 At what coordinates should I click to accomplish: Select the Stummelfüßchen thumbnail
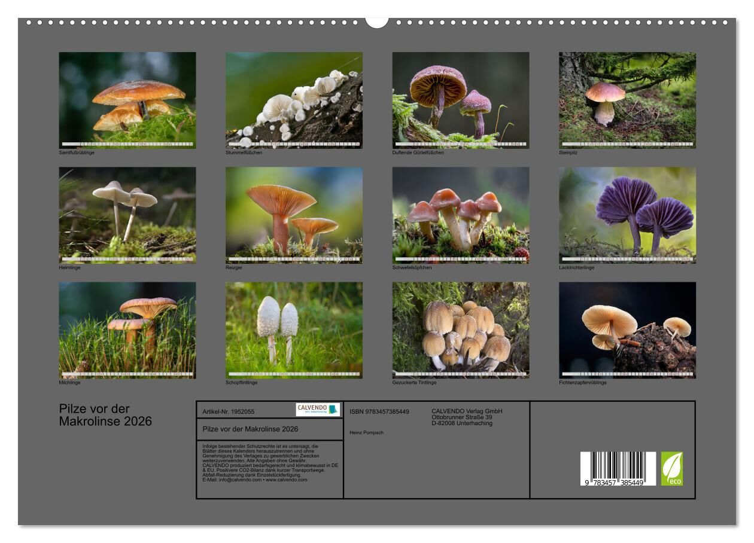click(294, 99)
